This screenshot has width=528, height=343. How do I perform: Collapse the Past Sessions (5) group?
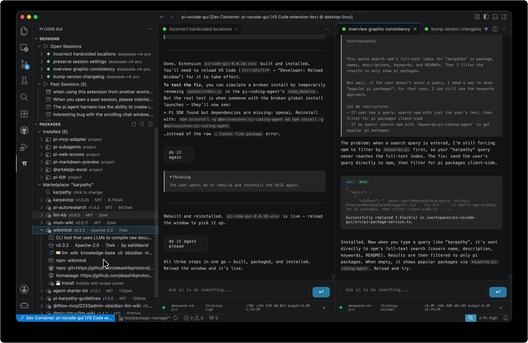(39, 84)
